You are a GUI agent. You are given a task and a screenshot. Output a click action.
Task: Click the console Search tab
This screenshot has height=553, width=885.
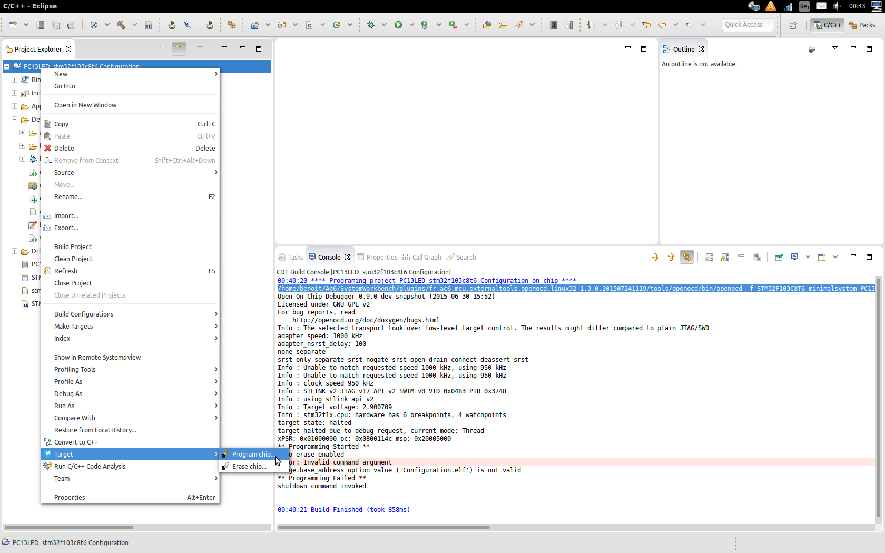[461, 257]
